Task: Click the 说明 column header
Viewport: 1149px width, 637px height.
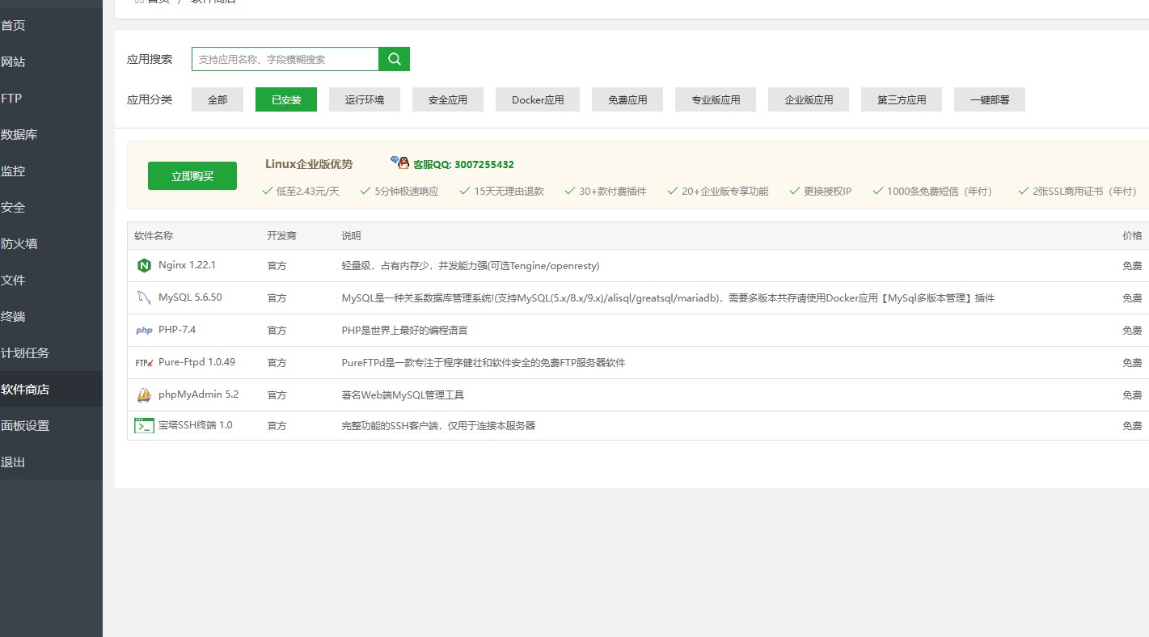Action: pyautogui.click(x=351, y=236)
